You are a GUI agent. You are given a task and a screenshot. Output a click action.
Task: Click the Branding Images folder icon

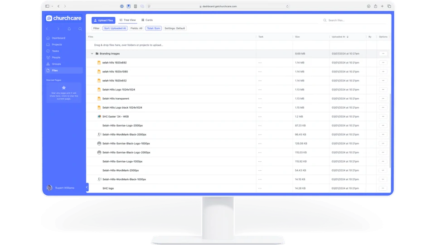(x=97, y=53)
